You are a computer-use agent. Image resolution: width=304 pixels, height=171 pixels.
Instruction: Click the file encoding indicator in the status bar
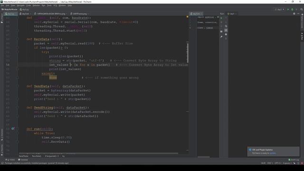click(x=277, y=163)
